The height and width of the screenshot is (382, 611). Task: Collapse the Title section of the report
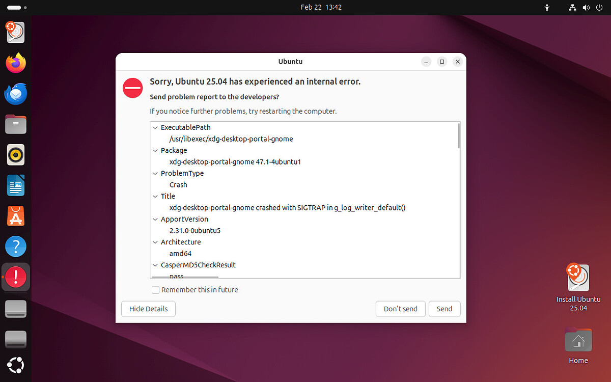155,196
